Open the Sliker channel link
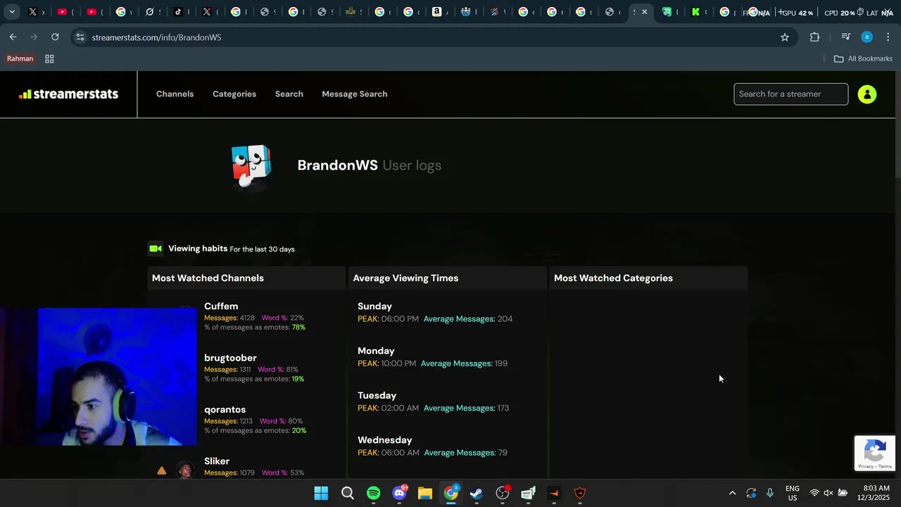Screen dimensions: 901x507 pyautogui.click(x=217, y=461)
